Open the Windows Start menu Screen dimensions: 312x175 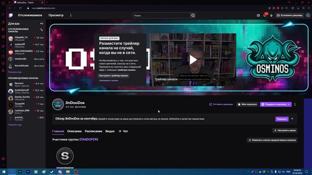pyautogui.click(x=4, y=172)
